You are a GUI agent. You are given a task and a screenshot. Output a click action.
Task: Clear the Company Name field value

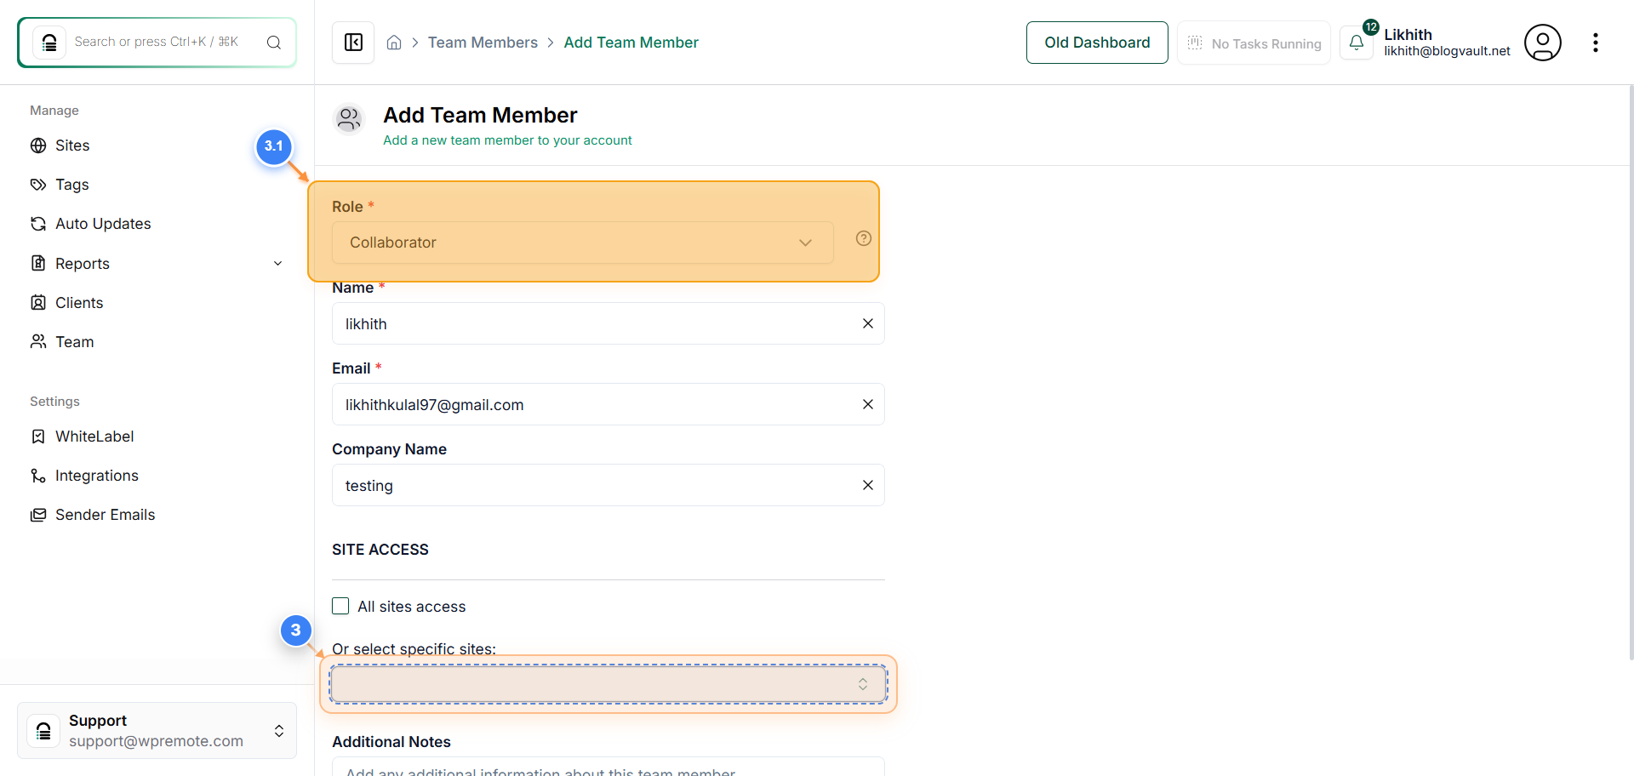click(868, 485)
